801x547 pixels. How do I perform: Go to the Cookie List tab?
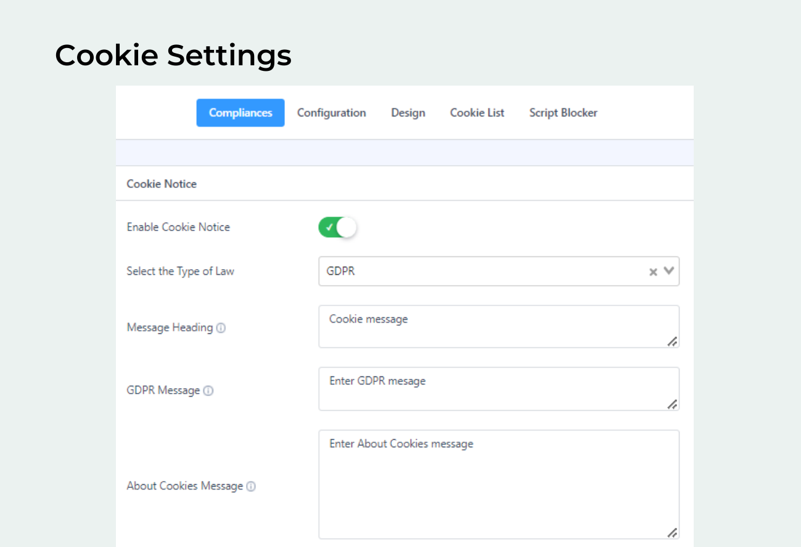click(477, 113)
